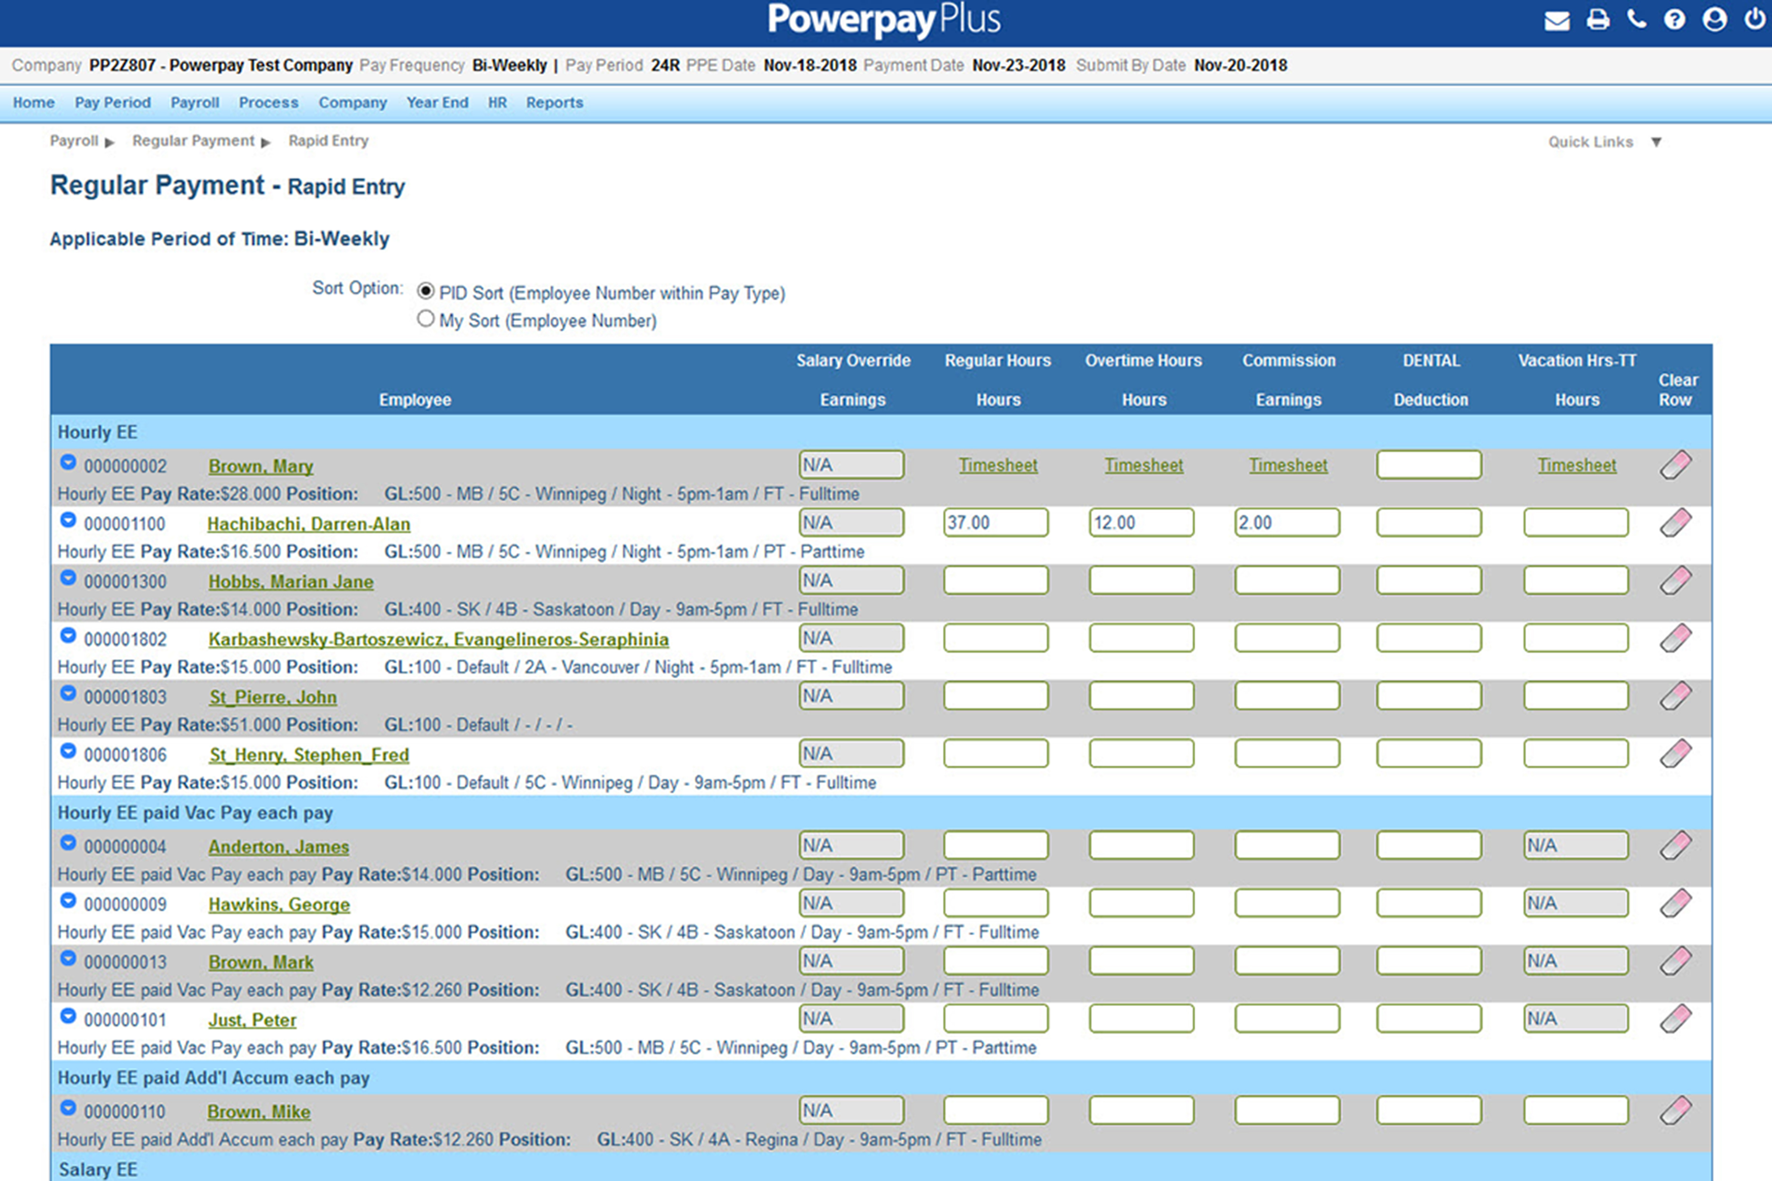This screenshot has width=1772, height=1181.
Task: Clear row for Anderton, James
Action: pyautogui.click(x=1675, y=846)
